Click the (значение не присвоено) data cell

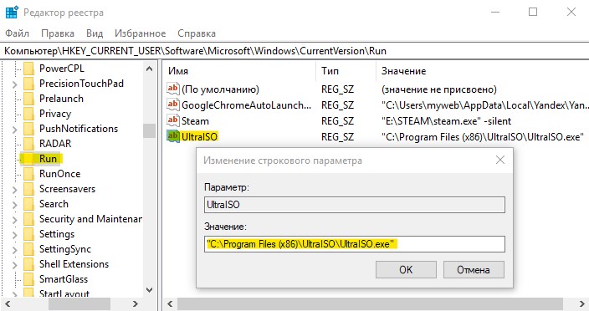coord(438,89)
